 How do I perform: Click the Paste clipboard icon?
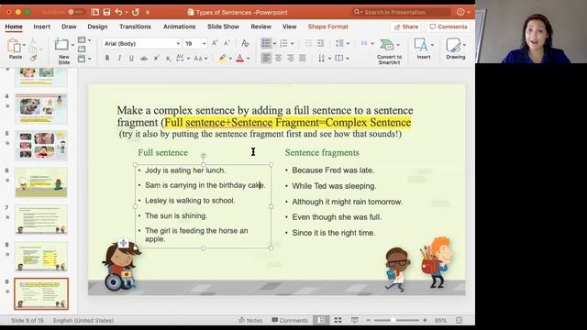click(x=15, y=46)
